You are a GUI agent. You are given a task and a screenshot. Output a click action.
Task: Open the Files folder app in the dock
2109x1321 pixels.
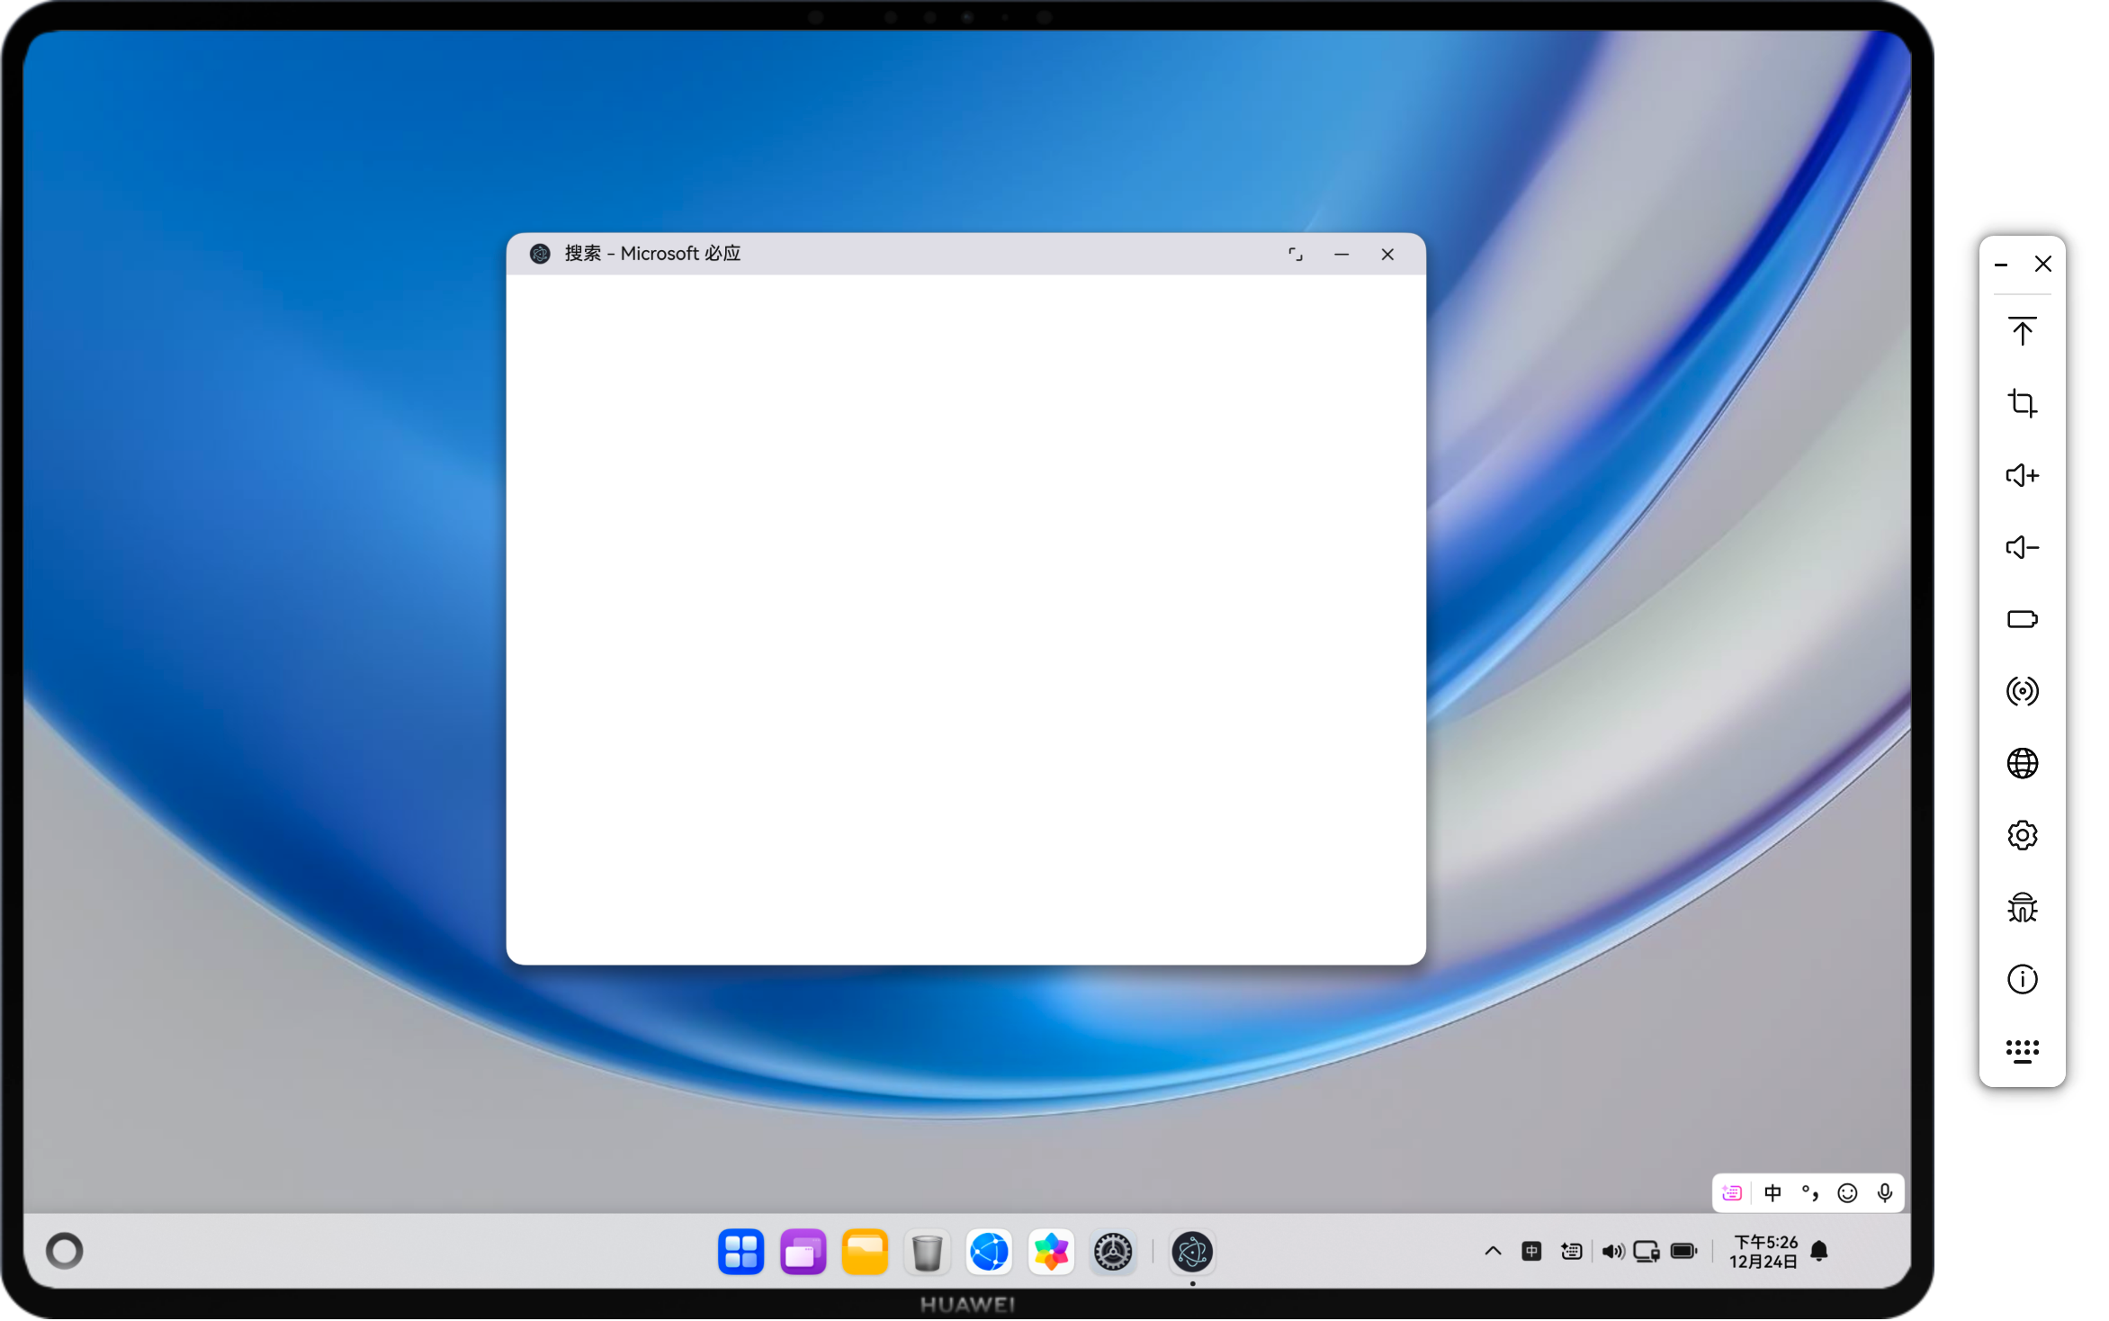pyautogui.click(x=865, y=1252)
